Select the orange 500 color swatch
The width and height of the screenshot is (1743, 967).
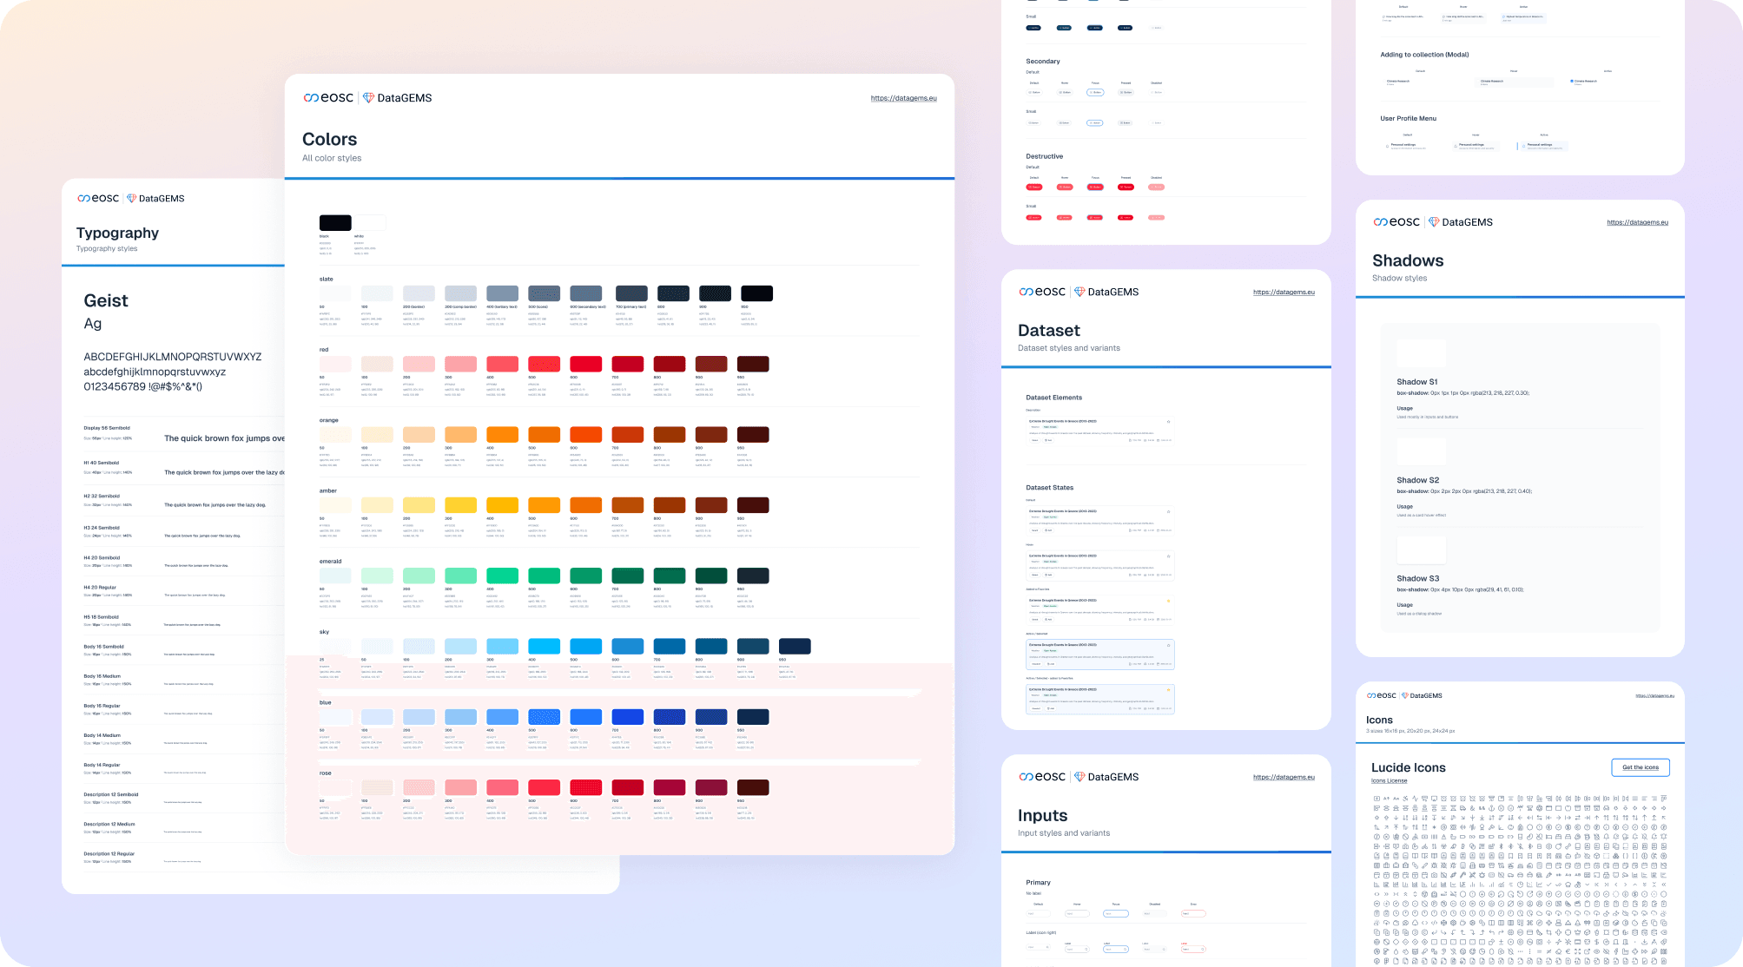pos(544,435)
